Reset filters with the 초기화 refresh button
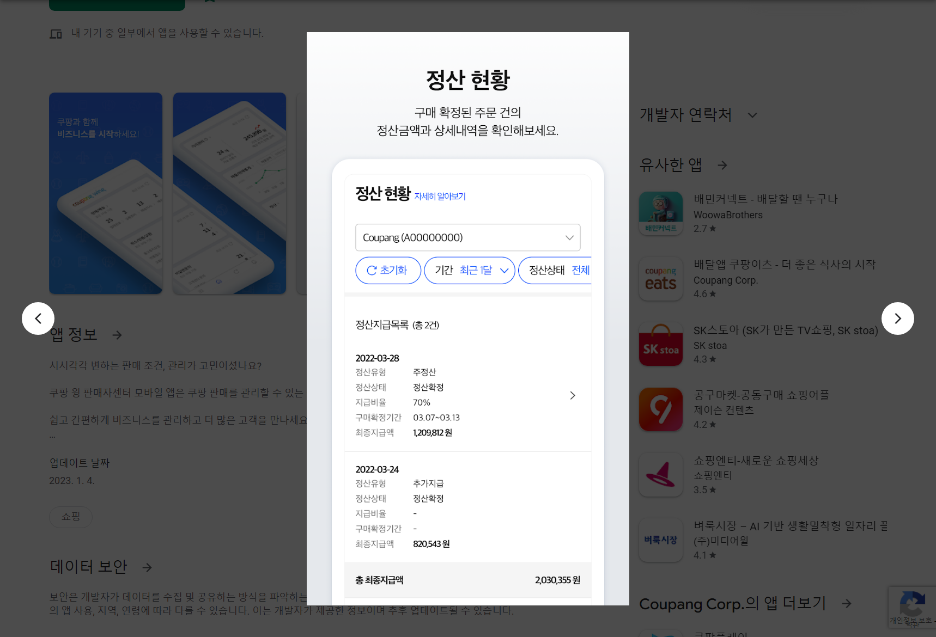This screenshot has width=936, height=637. 388,270
